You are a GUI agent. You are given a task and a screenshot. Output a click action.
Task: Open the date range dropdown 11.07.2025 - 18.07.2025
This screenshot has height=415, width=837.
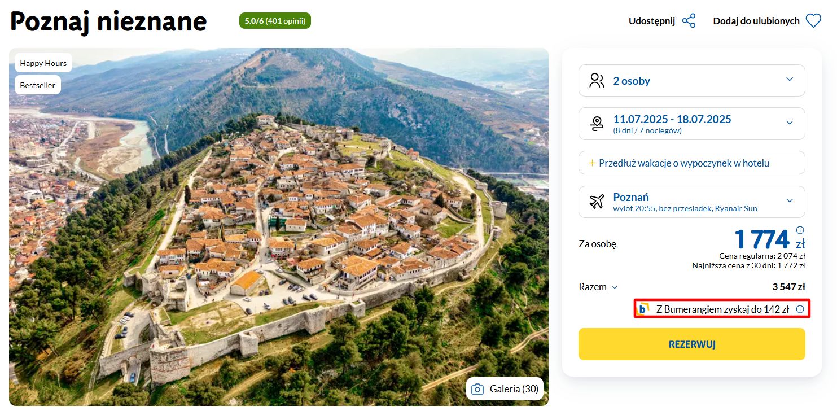[789, 123]
